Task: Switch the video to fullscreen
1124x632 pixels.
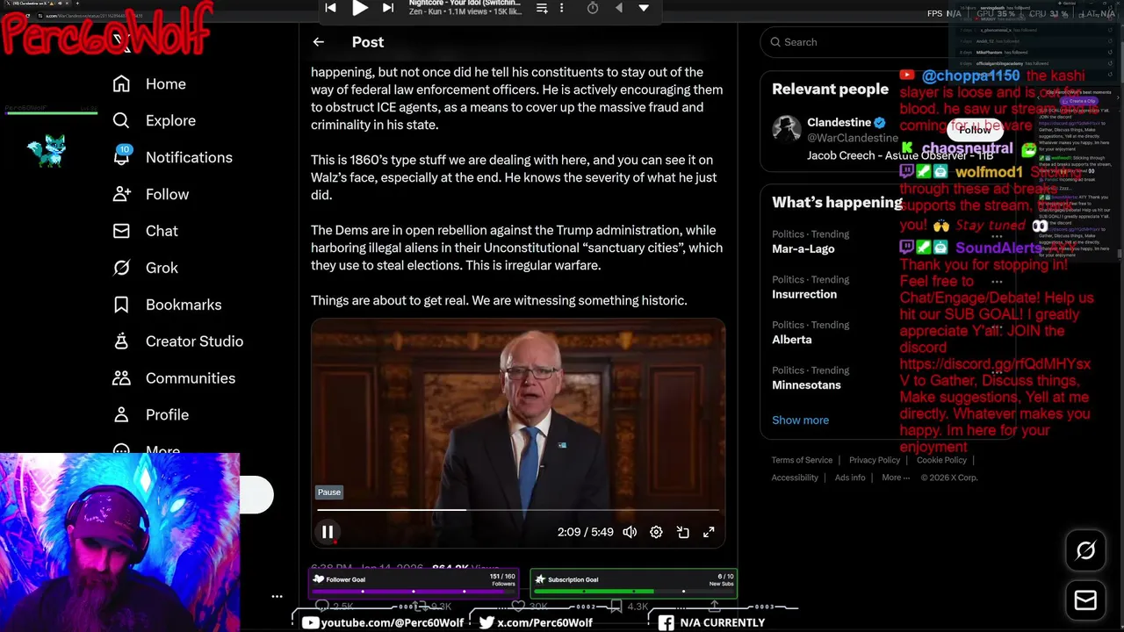Action: (x=709, y=532)
